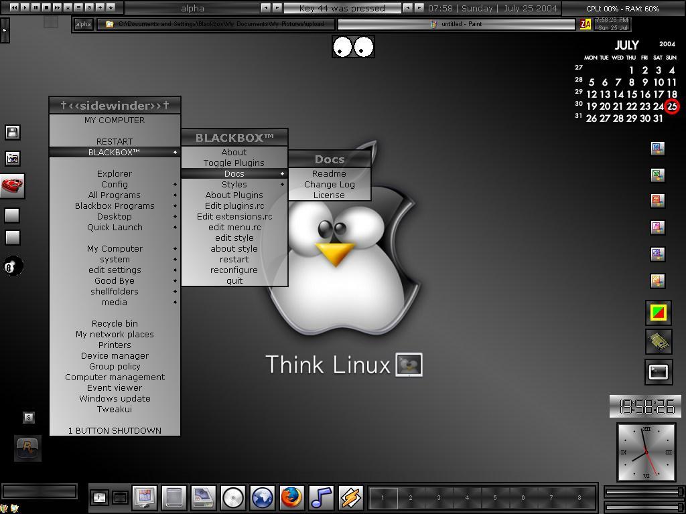Select day 25 on the July calendar
Viewport: 686px width, 514px height.
[x=672, y=106]
